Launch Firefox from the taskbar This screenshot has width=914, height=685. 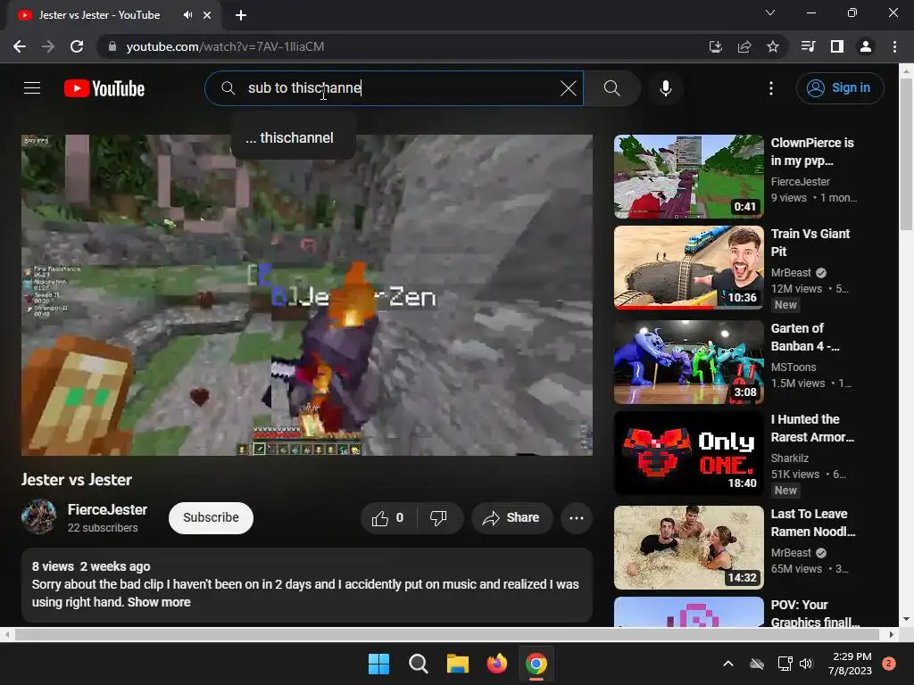pyautogui.click(x=496, y=664)
